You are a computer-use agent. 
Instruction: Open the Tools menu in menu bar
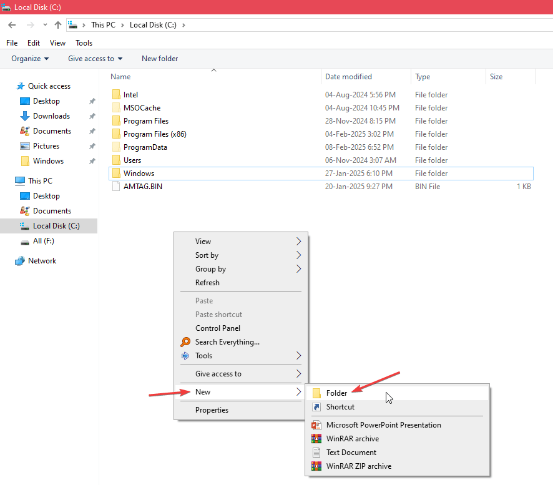click(84, 43)
